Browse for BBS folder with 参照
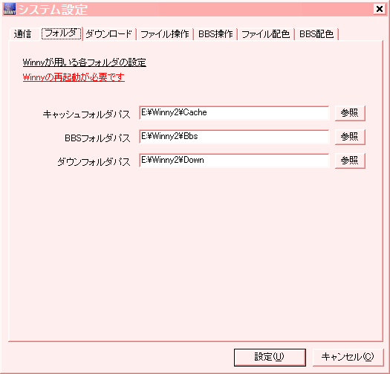 pyautogui.click(x=350, y=137)
